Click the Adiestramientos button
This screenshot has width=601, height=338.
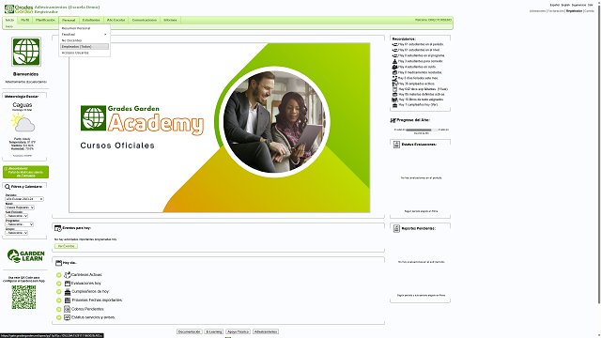tap(266, 331)
